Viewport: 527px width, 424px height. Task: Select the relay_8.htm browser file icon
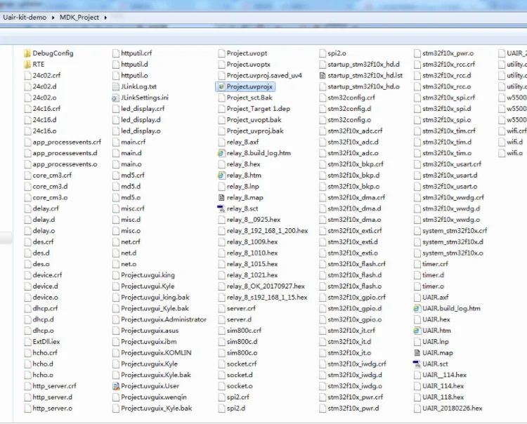click(221, 175)
